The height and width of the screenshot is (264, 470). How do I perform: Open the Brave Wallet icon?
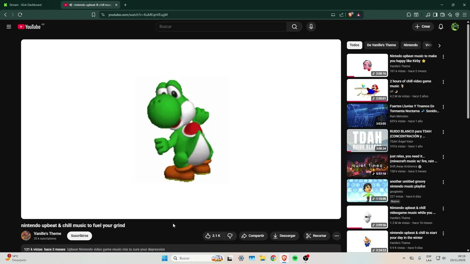[x=442, y=15]
